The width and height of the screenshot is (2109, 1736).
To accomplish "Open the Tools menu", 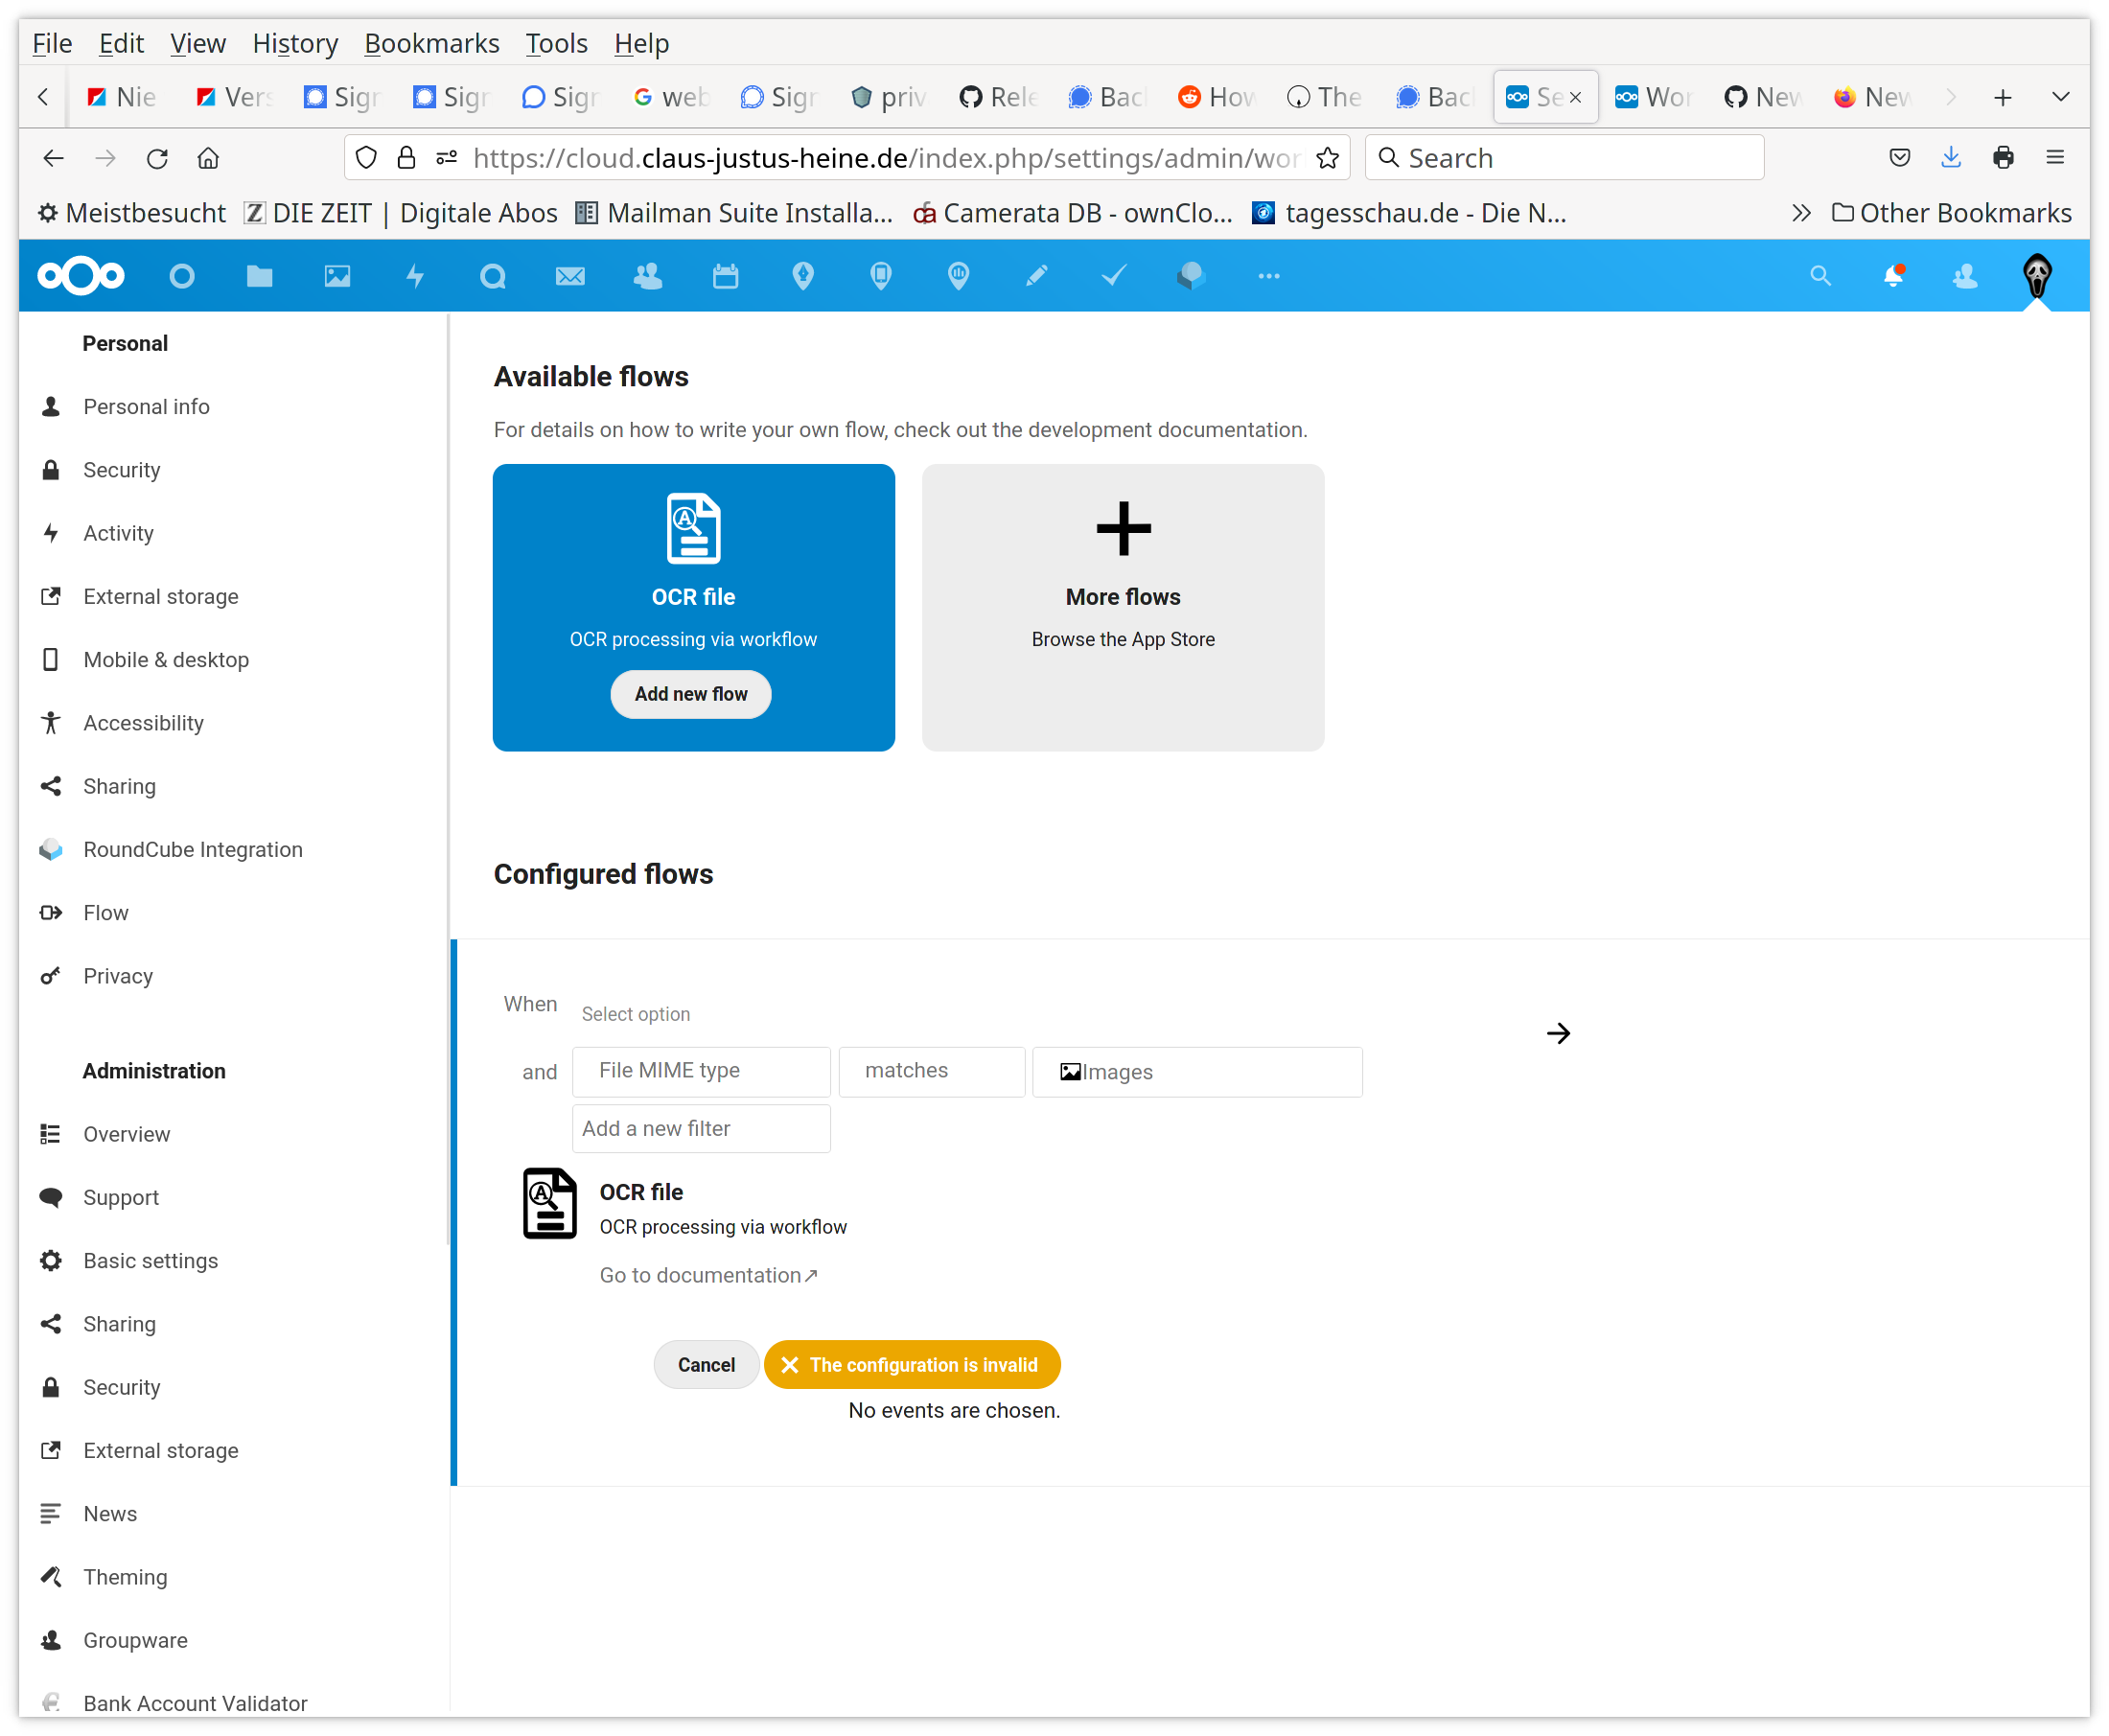I will pyautogui.click(x=556, y=44).
